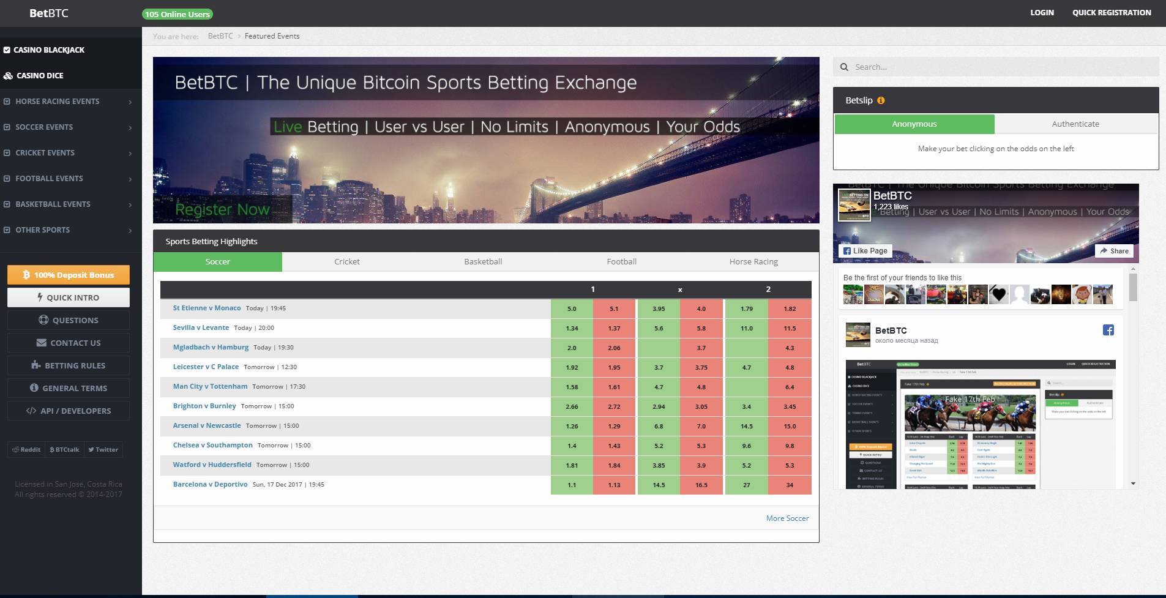The width and height of the screenshot is (1166, 598).
Task: Click the 100% Deposit Bonus button
Action: pos(69,275)
